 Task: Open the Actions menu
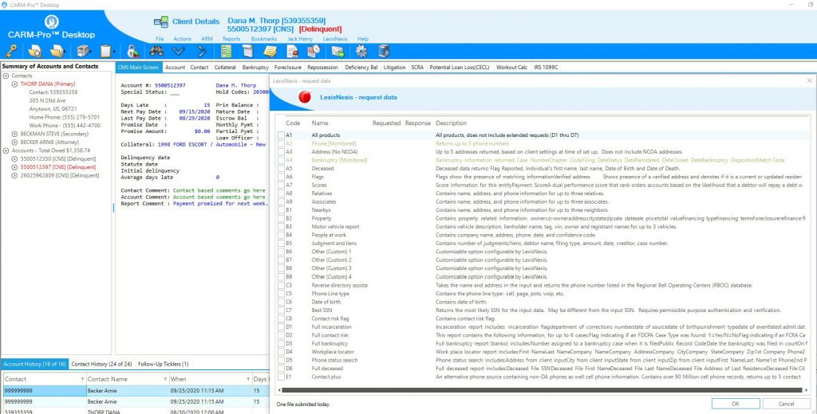tap(183, 39)
